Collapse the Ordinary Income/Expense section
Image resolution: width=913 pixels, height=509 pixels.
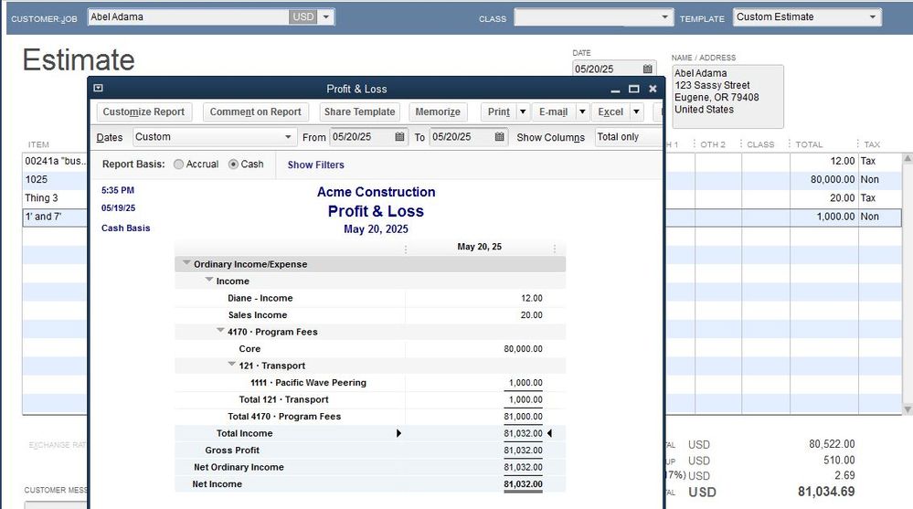click(x=186, y=263)
